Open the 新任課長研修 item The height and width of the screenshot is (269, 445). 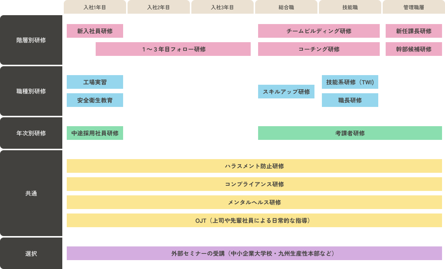(414, 31)
